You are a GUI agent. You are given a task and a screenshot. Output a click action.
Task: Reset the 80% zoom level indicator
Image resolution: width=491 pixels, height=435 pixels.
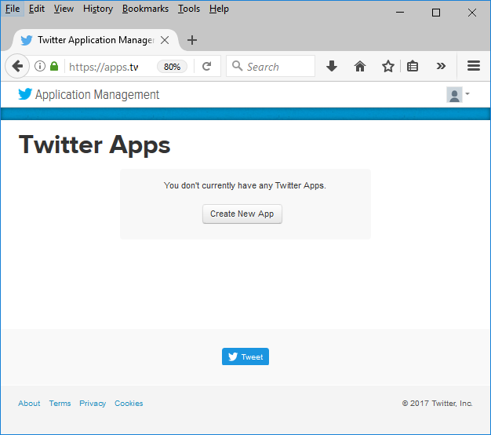(x=172, y=67)
